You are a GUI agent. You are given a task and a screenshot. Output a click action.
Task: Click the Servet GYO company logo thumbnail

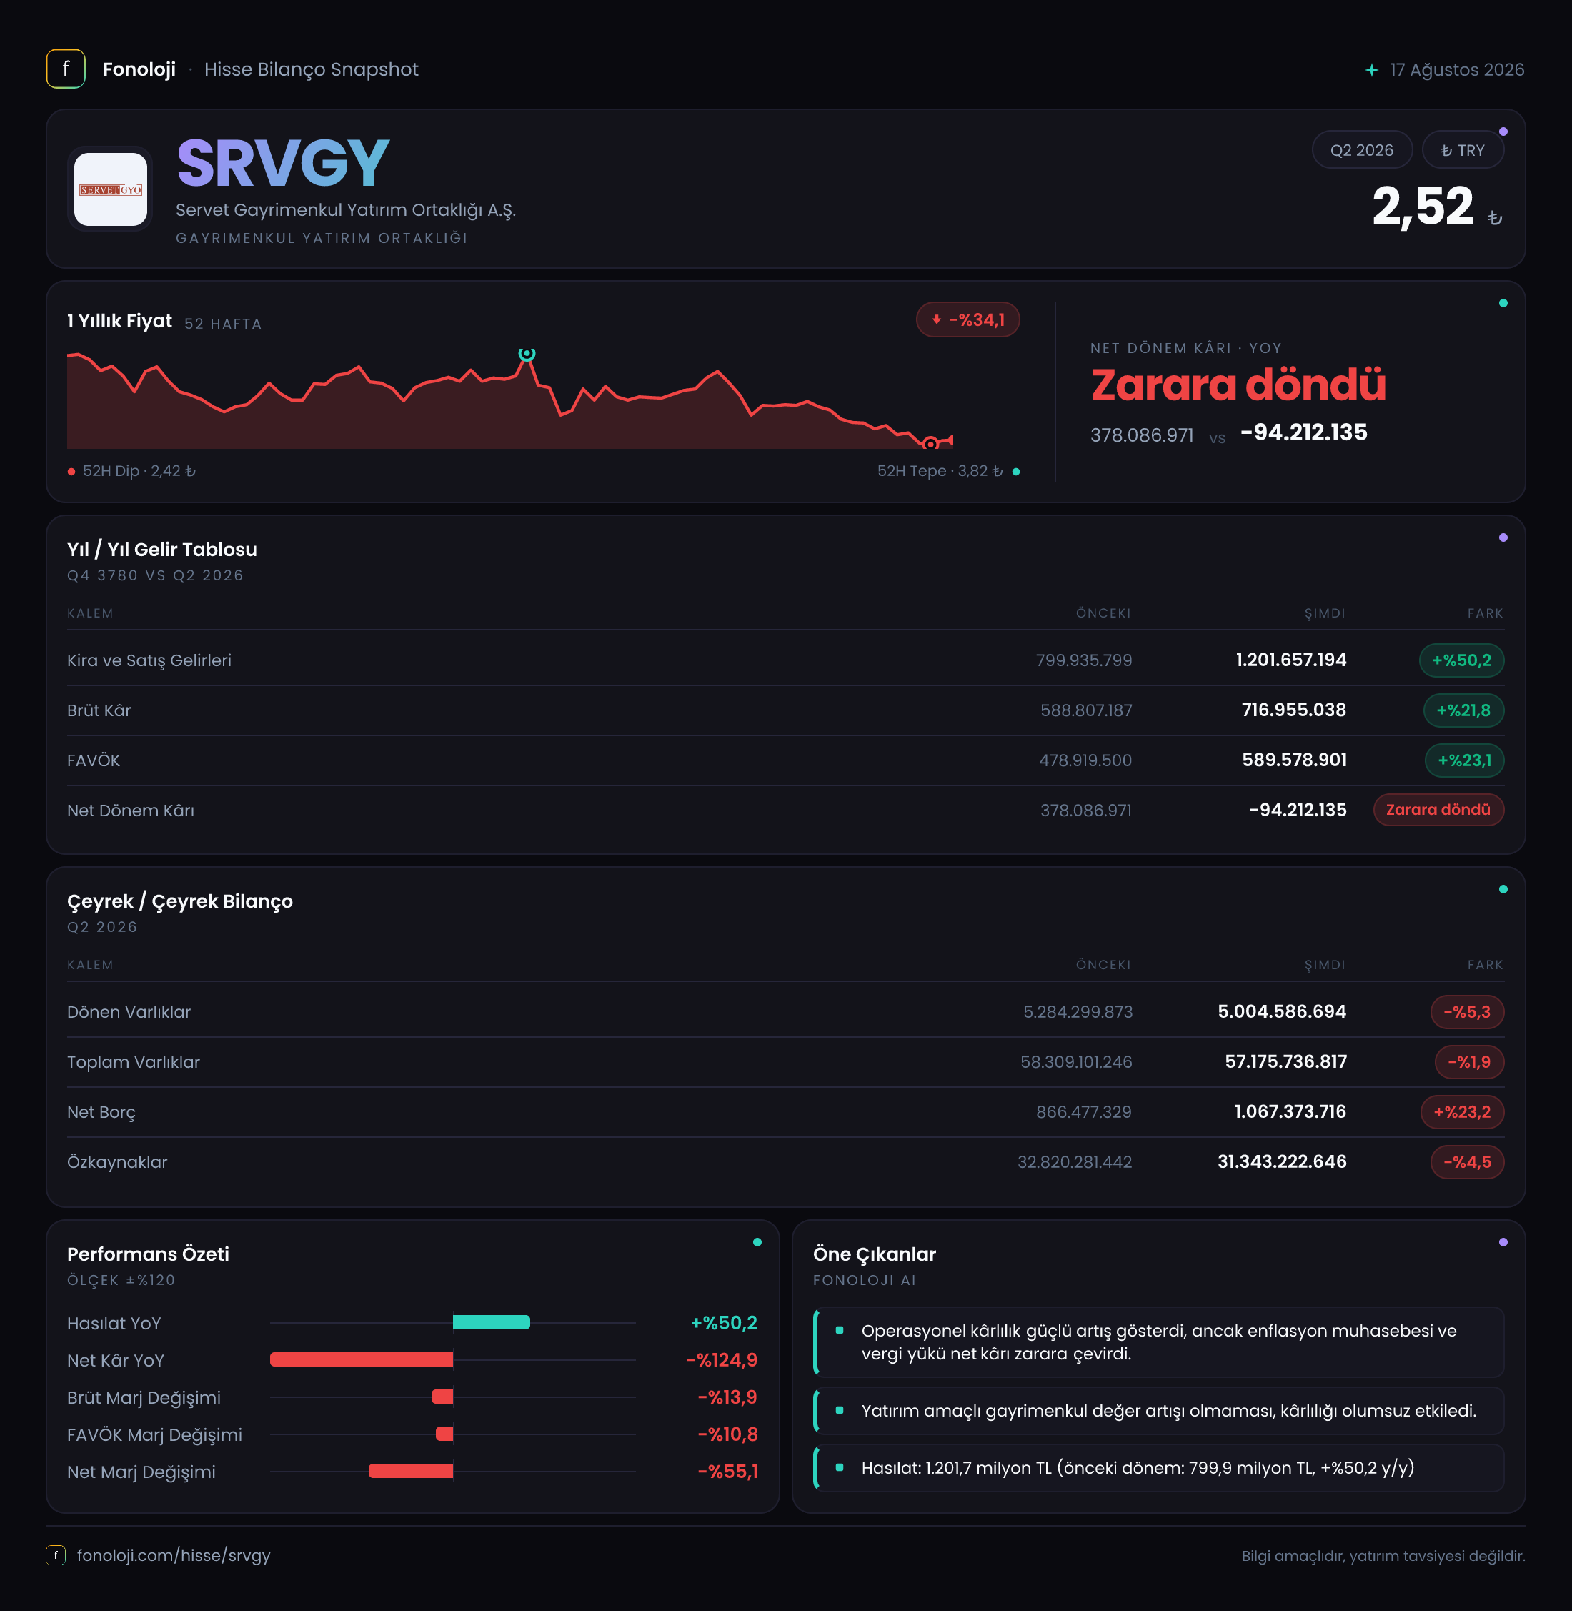click(x=111, y=189)
